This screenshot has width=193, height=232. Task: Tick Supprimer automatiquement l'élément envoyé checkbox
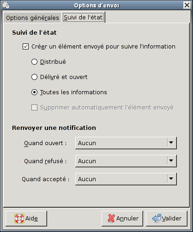pos(34,108)
